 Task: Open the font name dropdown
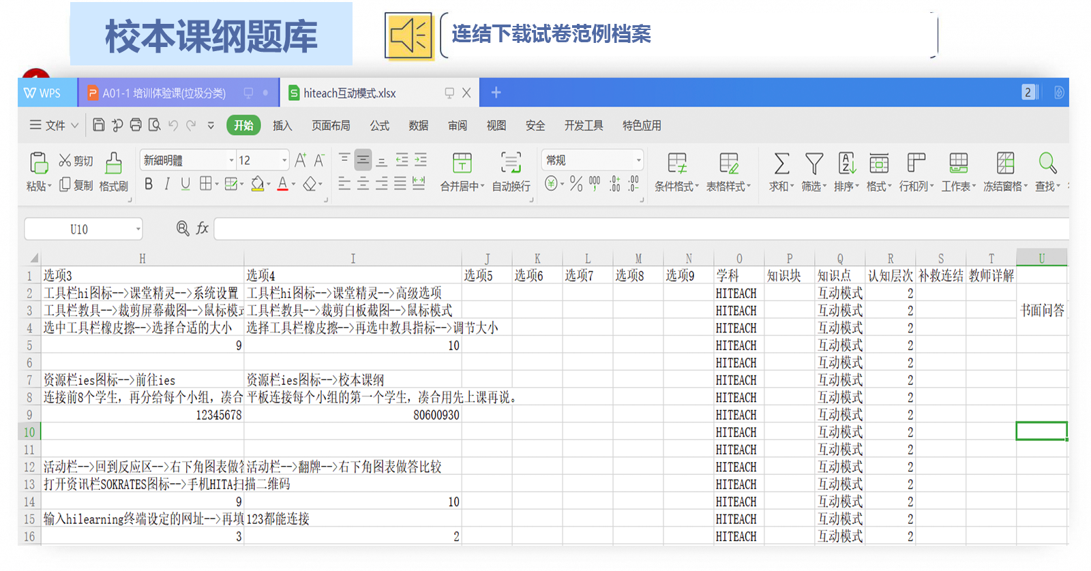[x=231, y=161]
